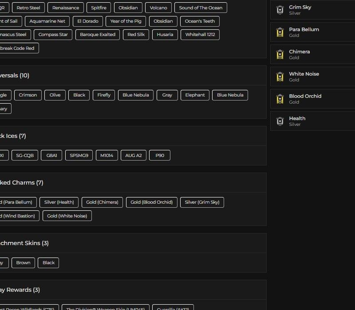Select the Elephant universal skin tag
The width and height of the screenshot is (355, 310).
(x=195, y=95)
